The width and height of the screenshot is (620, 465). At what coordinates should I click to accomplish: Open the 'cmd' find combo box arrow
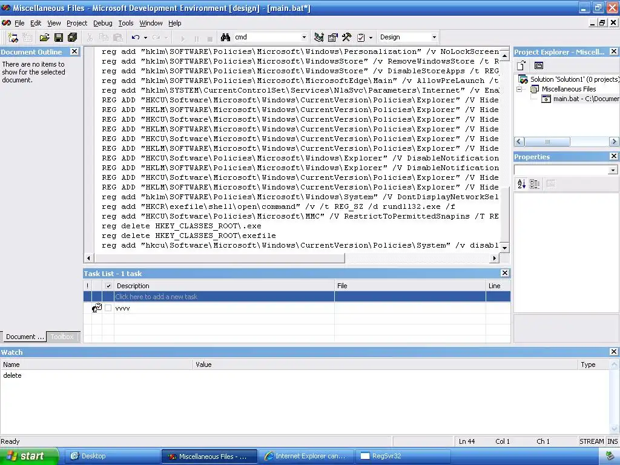304,37
